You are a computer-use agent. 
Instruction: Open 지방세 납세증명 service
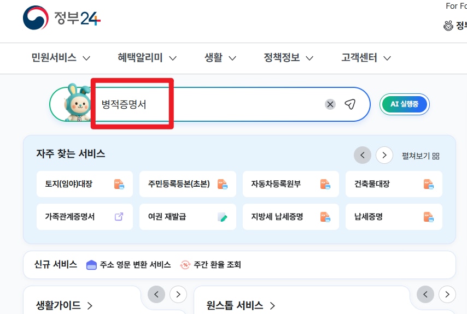pyautogui.click(x=291, y=217)
